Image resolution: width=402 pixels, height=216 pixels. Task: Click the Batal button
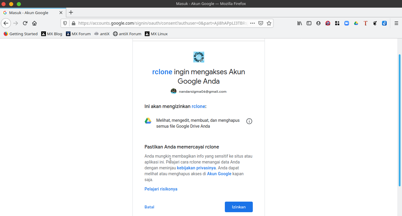click(149, 207)
